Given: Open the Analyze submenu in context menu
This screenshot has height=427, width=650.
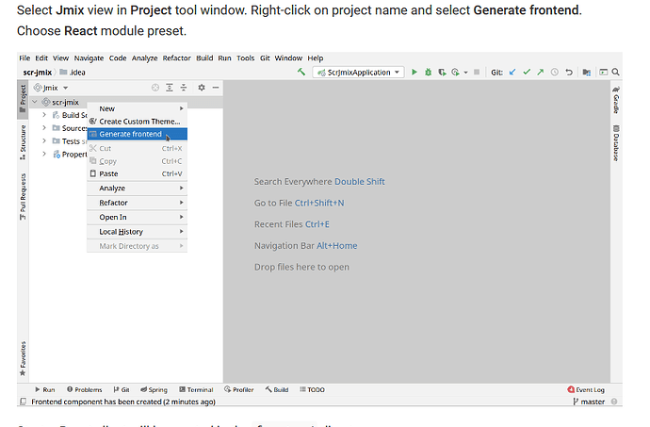Looking at the screenshot, I should (138, 189).
